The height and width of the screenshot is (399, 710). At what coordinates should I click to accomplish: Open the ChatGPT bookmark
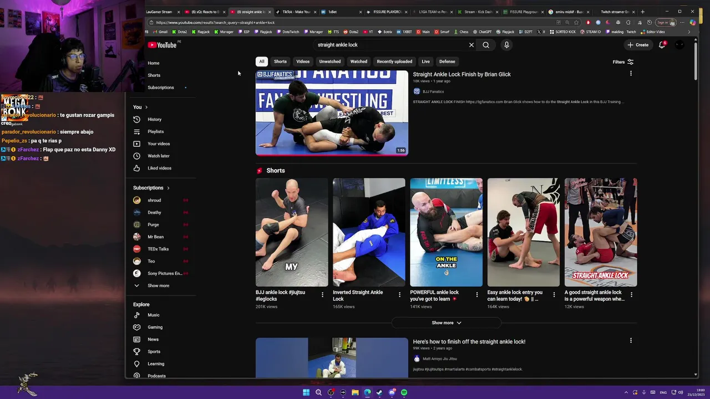pyautogui.click(x=482, y=32)
